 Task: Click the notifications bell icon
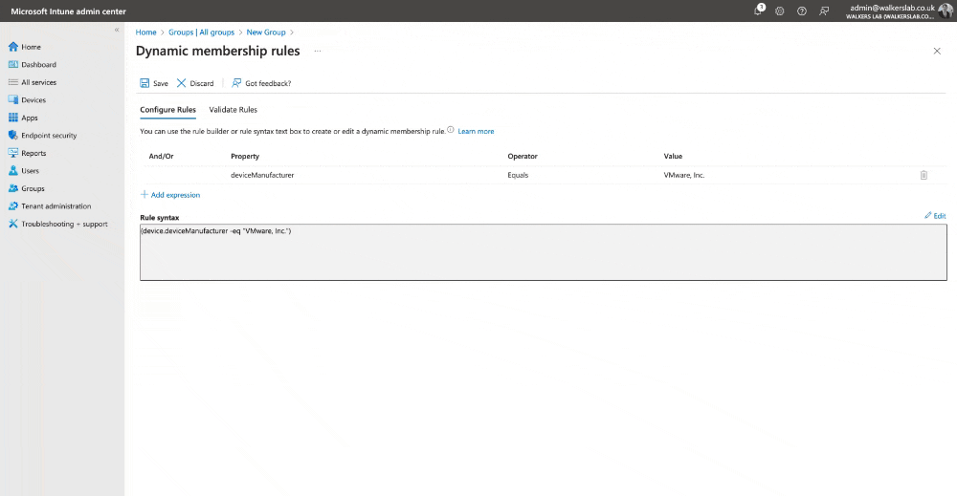coord(759,11)
